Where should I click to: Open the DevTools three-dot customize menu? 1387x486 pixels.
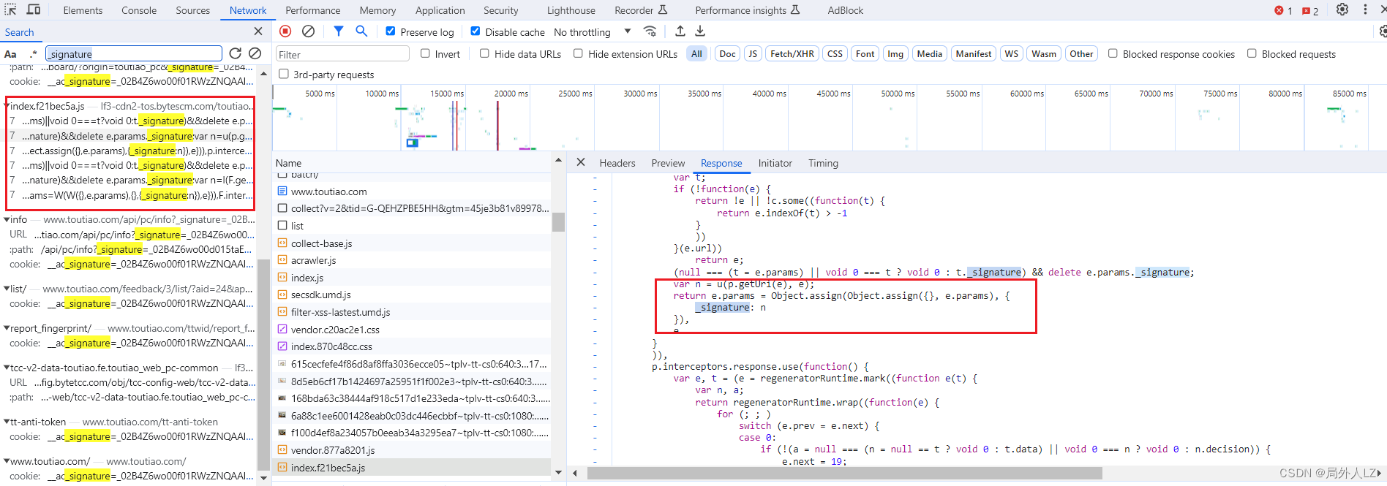click(x=1365, y=10)
